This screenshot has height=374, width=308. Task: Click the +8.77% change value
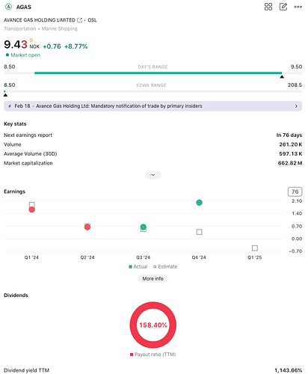(x=76, y=46)
